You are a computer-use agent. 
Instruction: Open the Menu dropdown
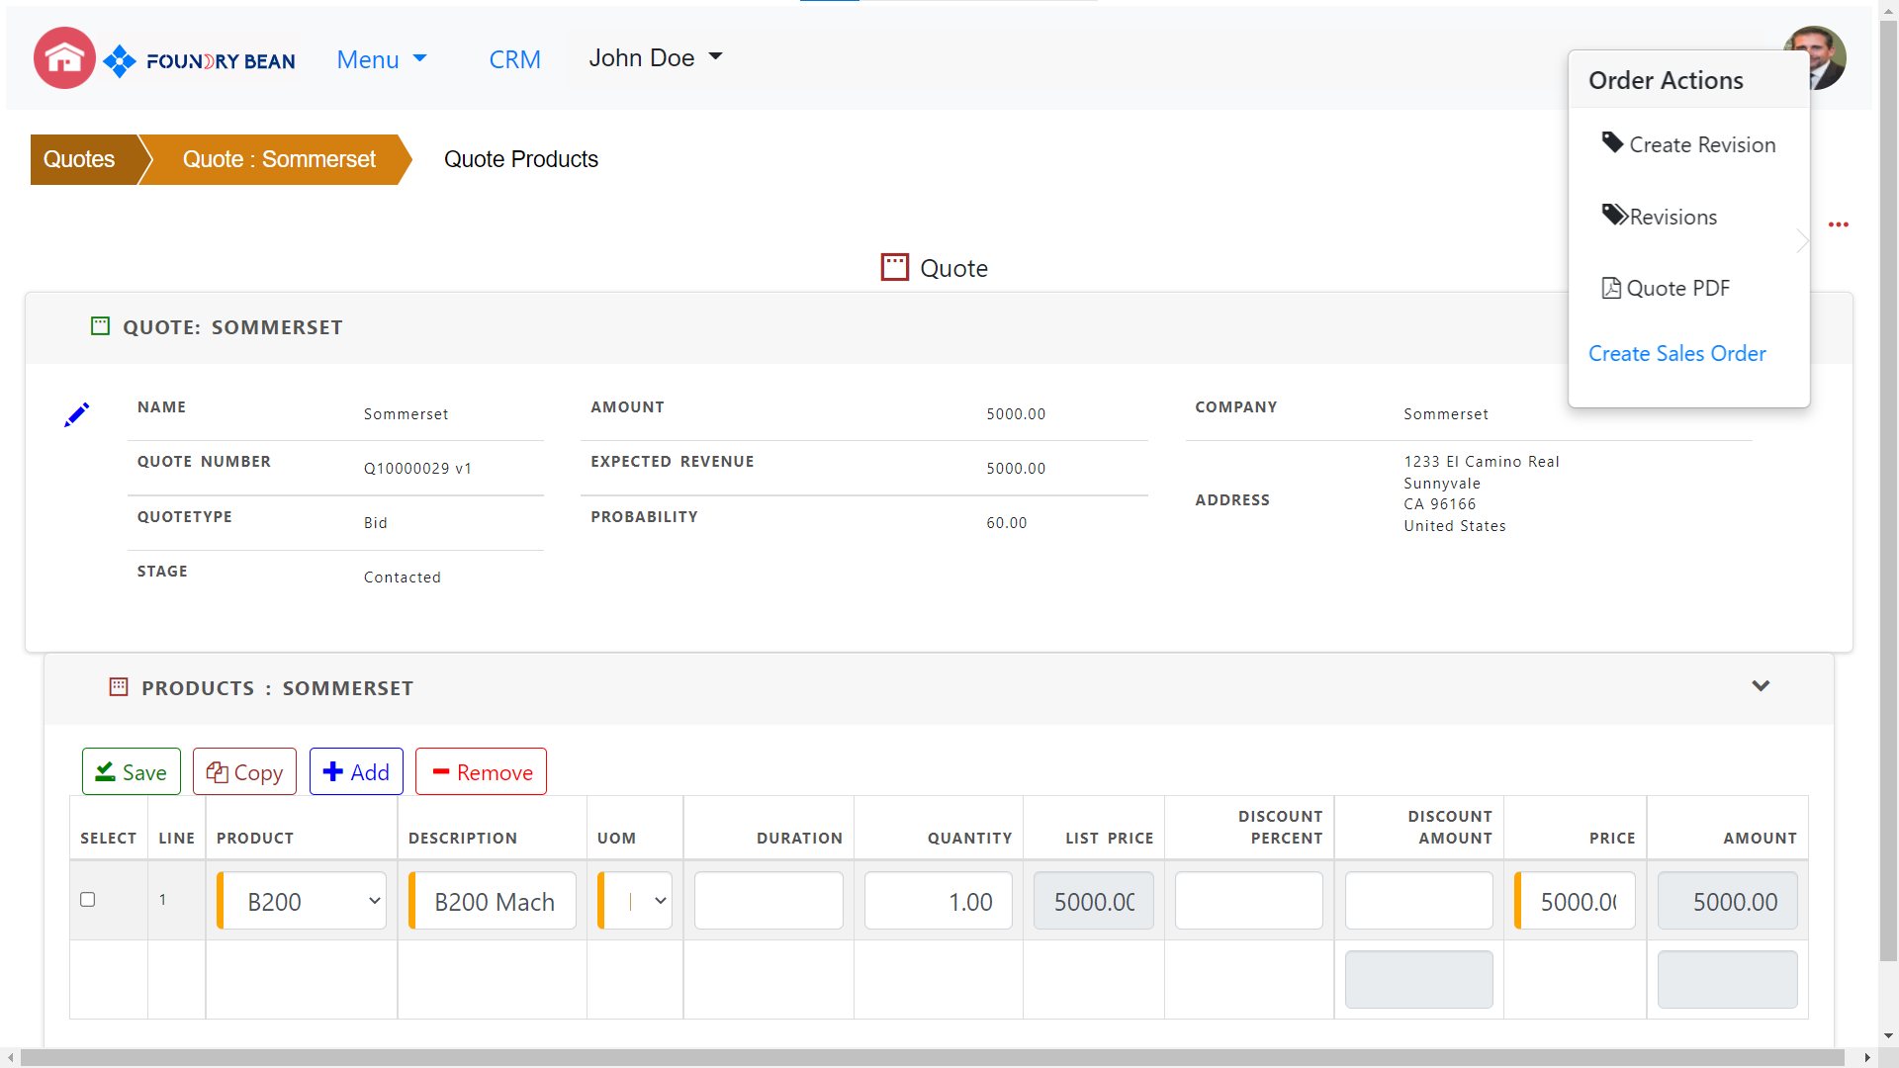382,59
